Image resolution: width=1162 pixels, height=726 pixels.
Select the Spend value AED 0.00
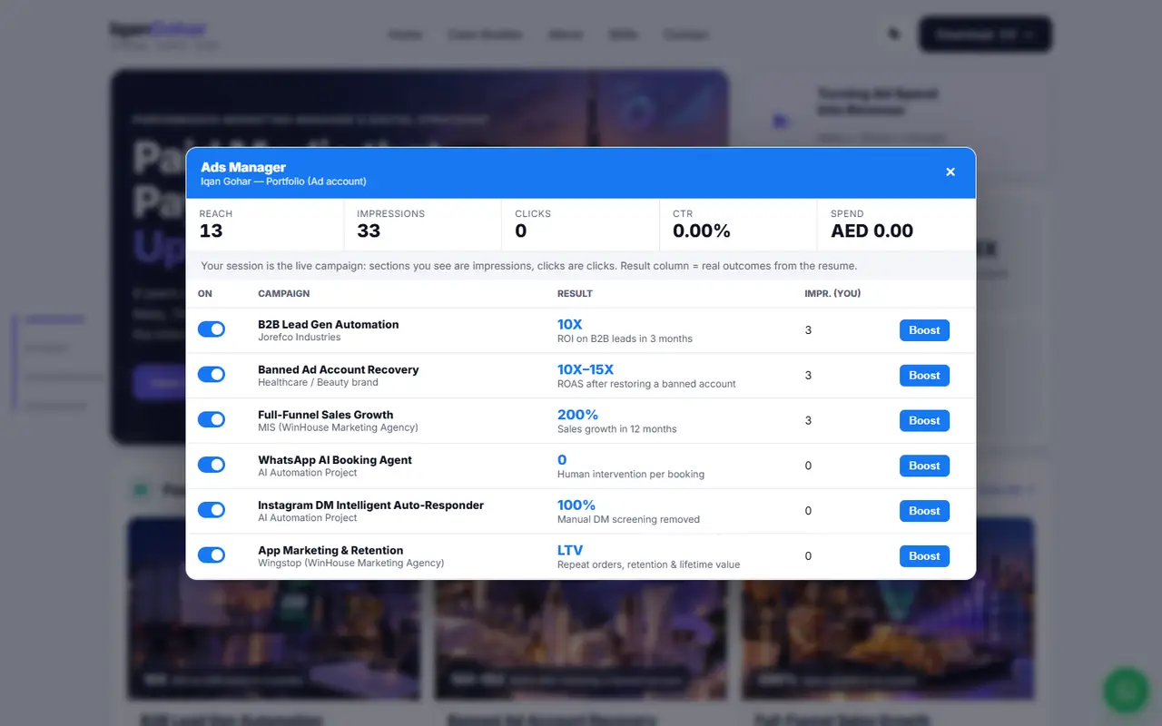[872, 231]
